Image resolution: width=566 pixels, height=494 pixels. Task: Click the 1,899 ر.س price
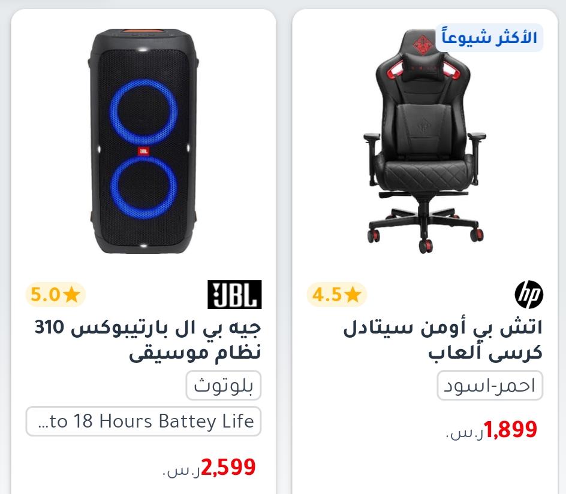pyautogui.click(x=492, y=430)
